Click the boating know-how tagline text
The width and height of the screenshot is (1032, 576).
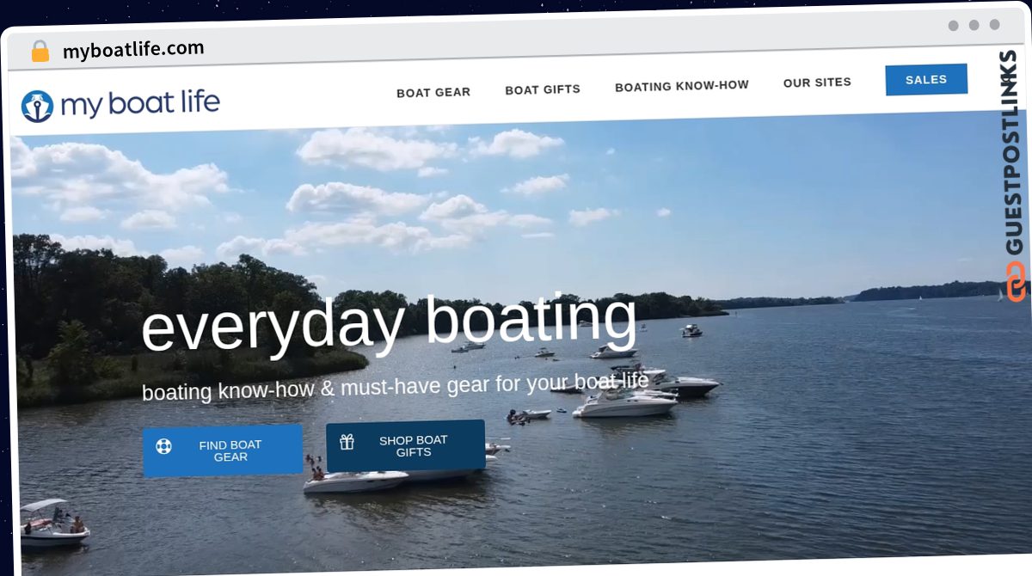tap(396, 386)
